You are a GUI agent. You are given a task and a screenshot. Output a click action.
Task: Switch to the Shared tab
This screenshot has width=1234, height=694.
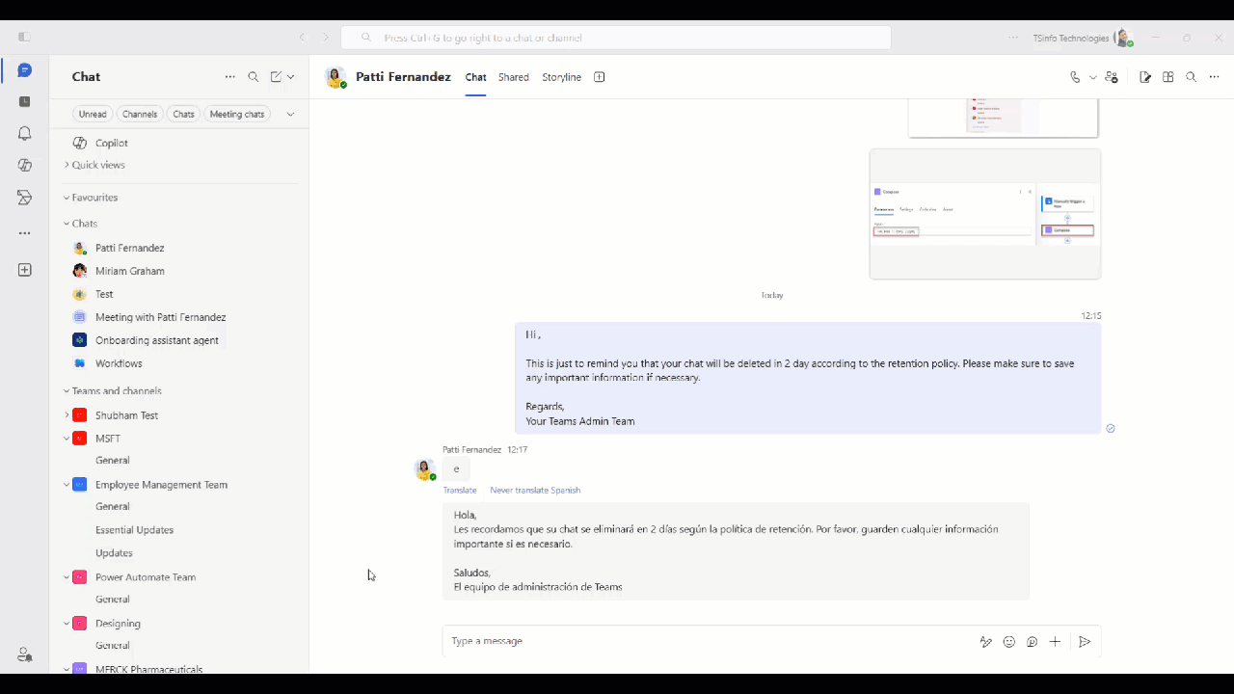513,77
